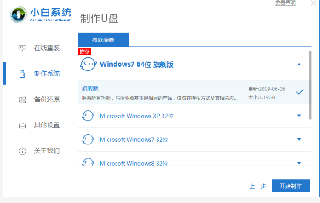Click the Windows7 32位 face icon
The height and width of the screenshot is (203, 320).
tap(88, 139)
